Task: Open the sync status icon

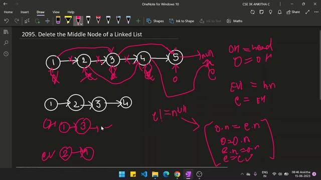Action: tap(253, 12)
